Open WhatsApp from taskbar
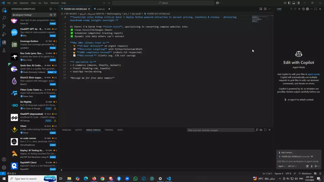This screenshot has width=324, height=182. point(135,178)
